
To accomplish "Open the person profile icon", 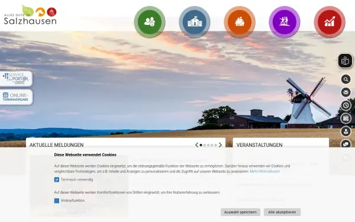I will [346, 131].
